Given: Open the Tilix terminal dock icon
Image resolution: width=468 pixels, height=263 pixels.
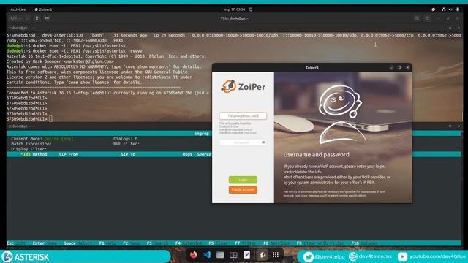Looking at the screenshot, I should click(233, 255).
